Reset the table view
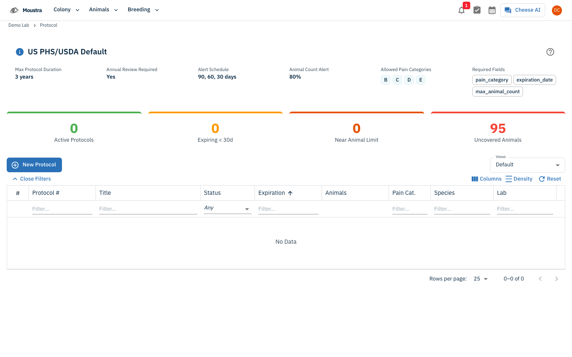Viewport: 572px width, 357px height. click(550, 179)
